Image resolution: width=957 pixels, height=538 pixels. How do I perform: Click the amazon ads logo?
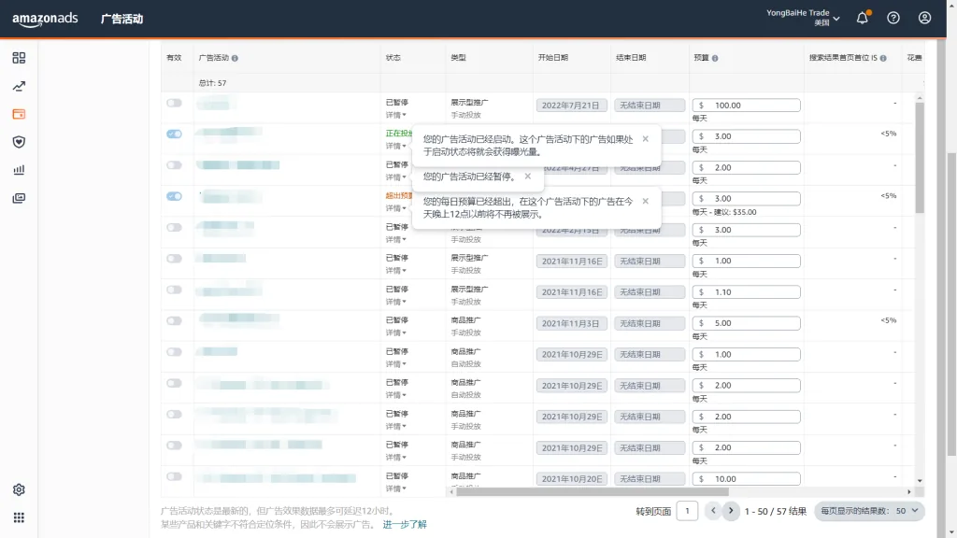tap(45, 19)
